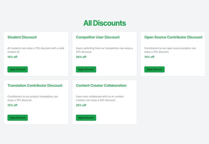The image size is (209, 144).
Task: Apply the Translation Contributor Discount
Action: (x=17, y=118)
